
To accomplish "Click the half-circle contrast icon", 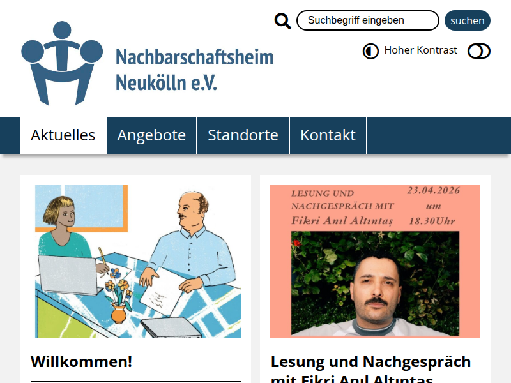I will tap(370, 51).
